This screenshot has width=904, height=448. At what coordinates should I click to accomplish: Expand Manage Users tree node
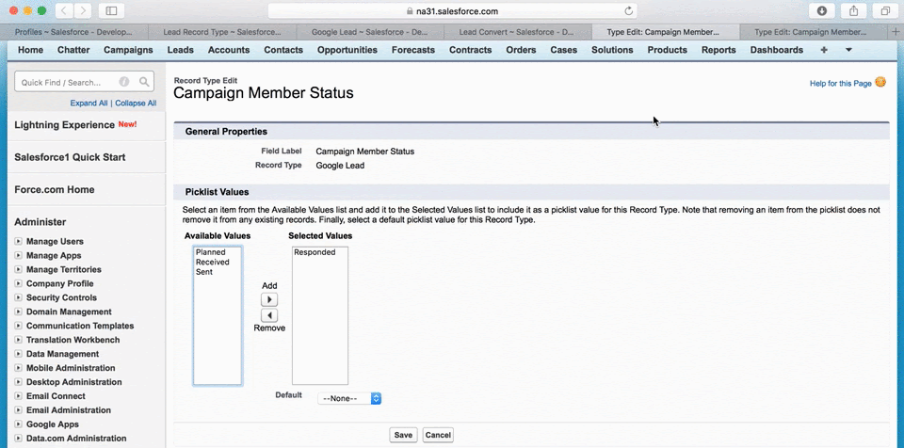click(19, 242)
